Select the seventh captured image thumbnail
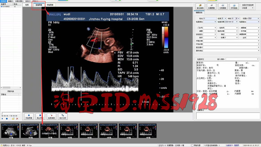The width and height of the screenshot is (261, 147). pos(128,131)
